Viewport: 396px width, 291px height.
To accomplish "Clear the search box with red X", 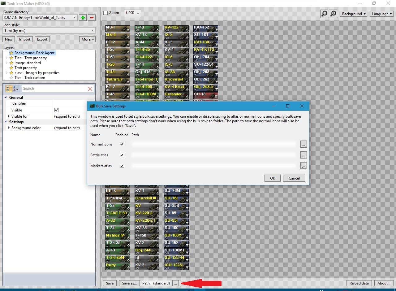I will [x=90, y=89].
